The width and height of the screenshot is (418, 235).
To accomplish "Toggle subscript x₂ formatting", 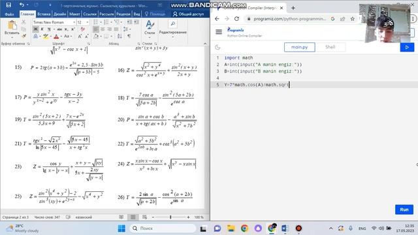I will pyautogui.click(x=66, y=29).
